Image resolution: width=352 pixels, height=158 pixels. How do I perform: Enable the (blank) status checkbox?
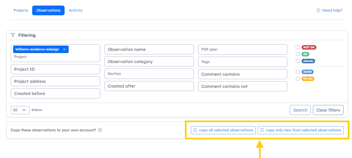point(298,61)
